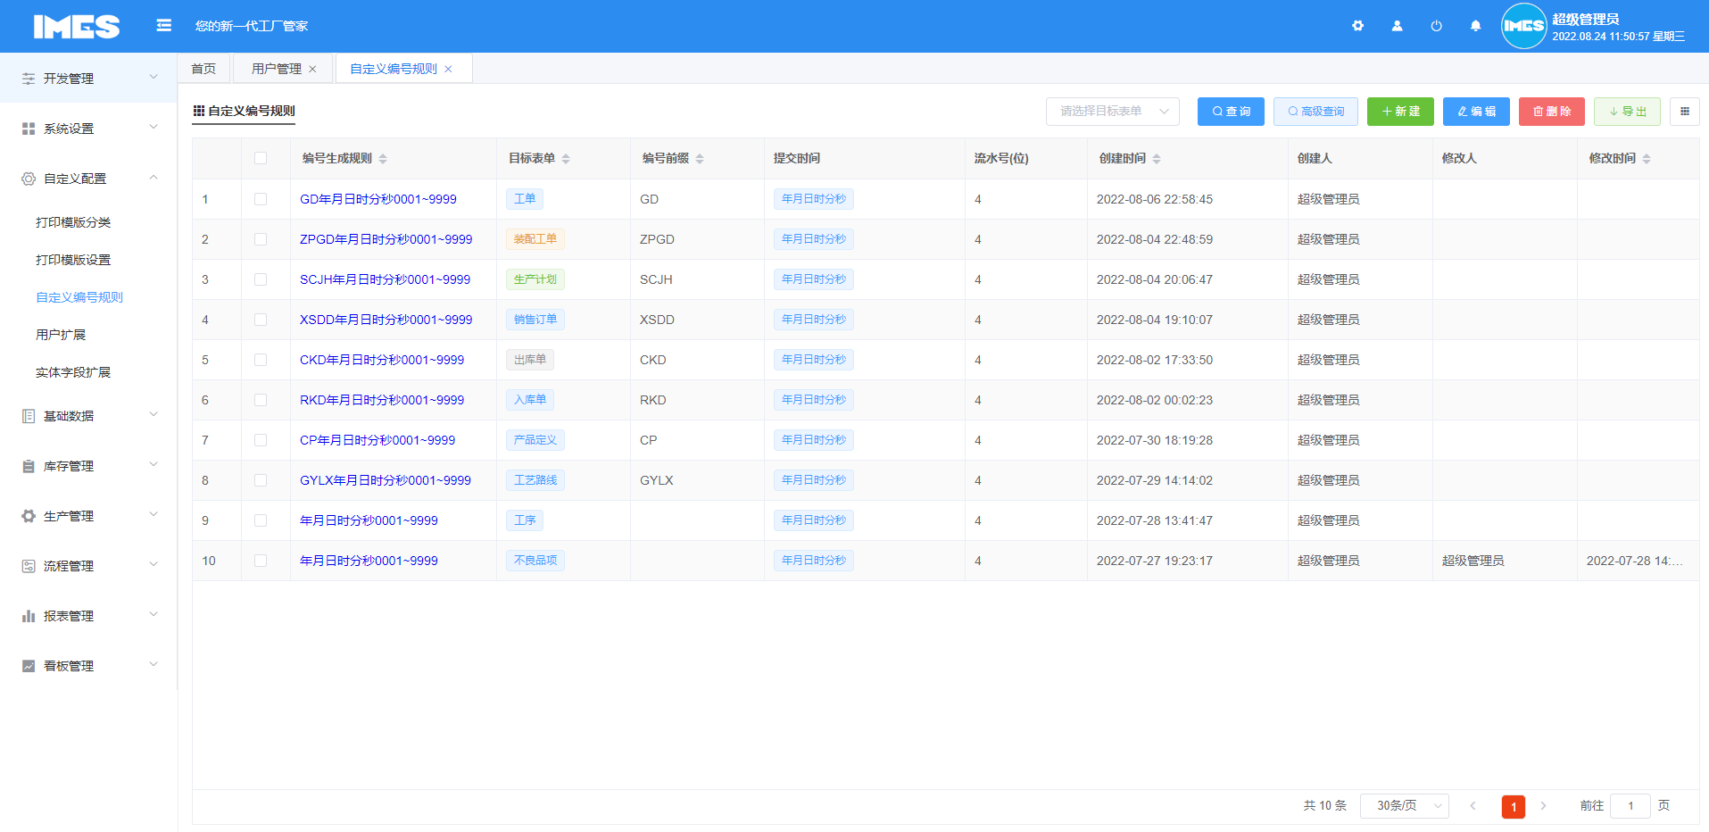
Task: Sort by 编号生成规则 column sort icon
Action: [x=383, y=159]
